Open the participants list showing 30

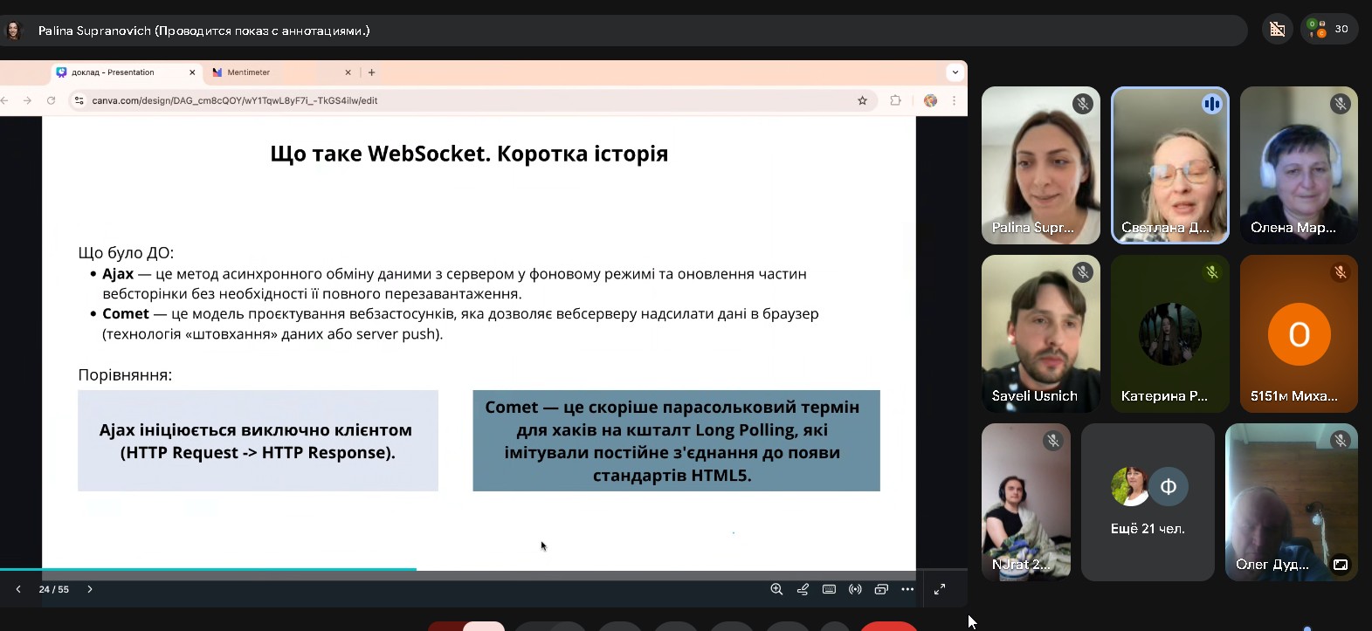[1328, 30]
